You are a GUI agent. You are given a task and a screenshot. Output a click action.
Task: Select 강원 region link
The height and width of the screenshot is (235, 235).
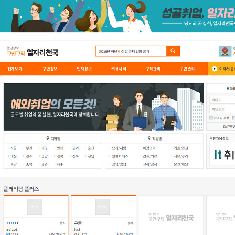pos(45,164)
